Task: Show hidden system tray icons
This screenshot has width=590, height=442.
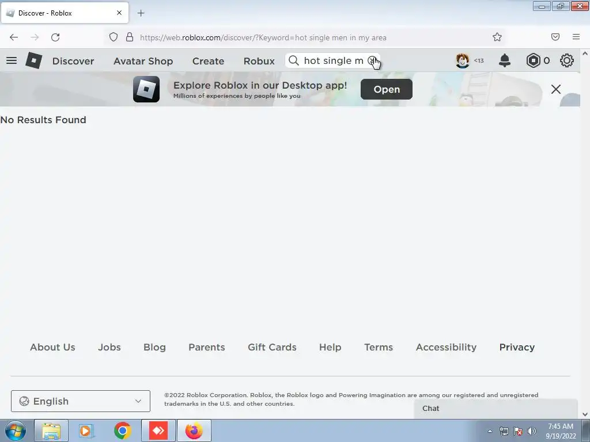Action: coord(490,431)
